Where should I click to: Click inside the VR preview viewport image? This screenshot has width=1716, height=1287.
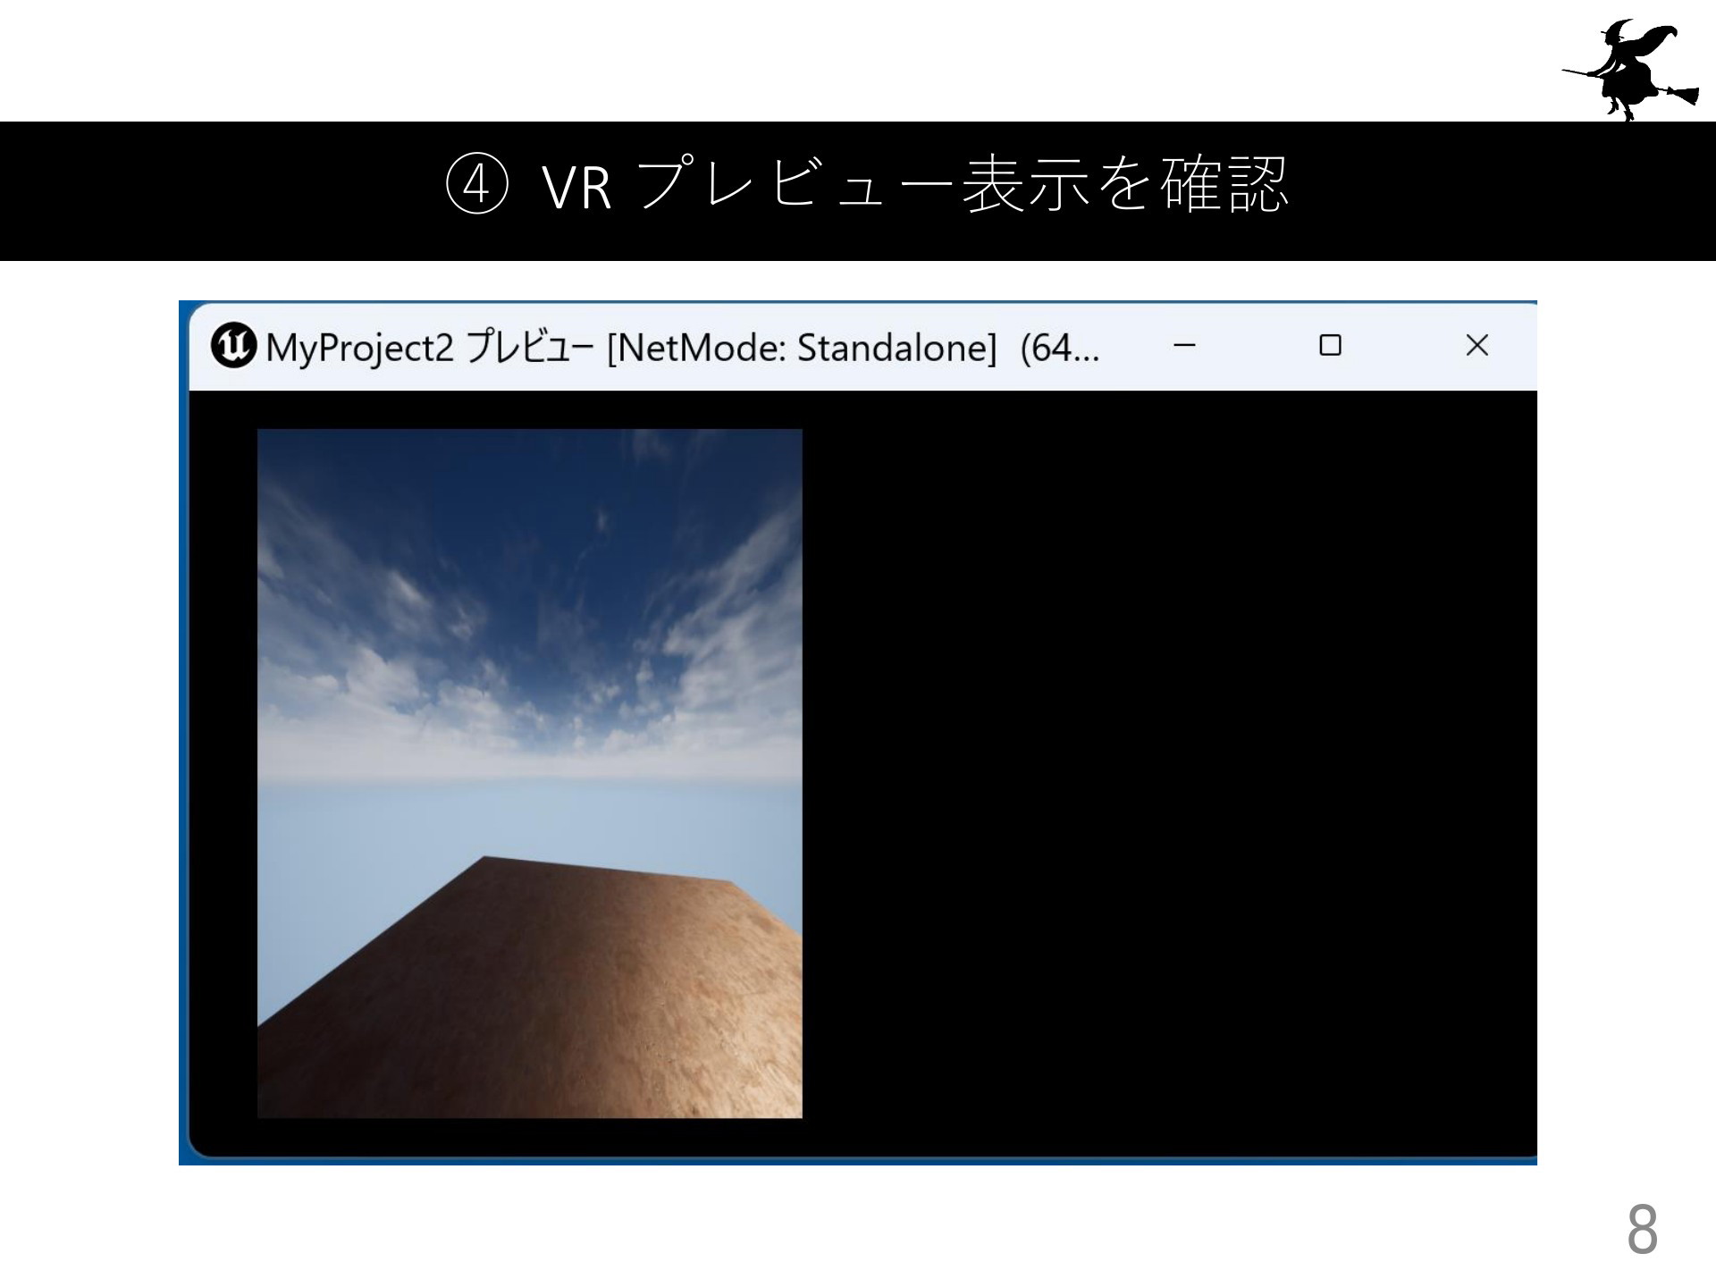point(529,773)
